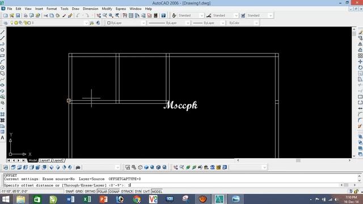Open the table style Standard dropdown
The height and width of the screenshot is (204, 363).
271,15
